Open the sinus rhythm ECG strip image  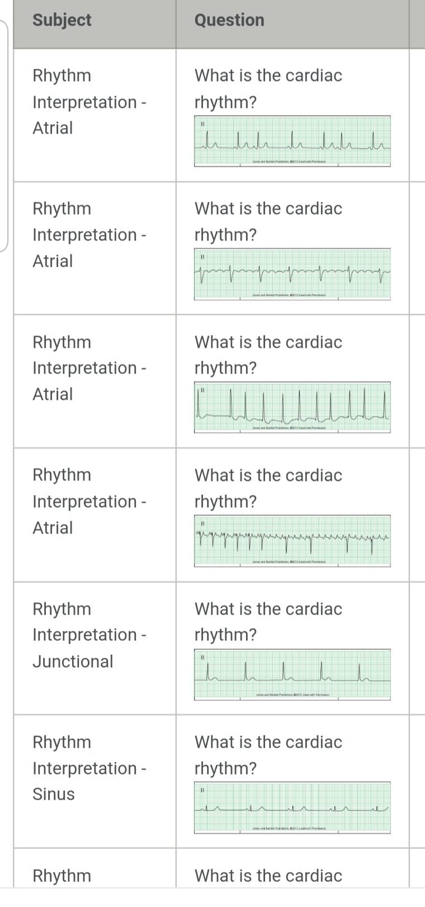(x=292, y=808)
